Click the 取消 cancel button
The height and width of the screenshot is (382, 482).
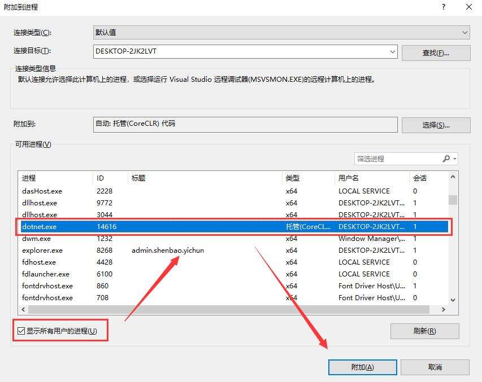click(x=435, y=367)
